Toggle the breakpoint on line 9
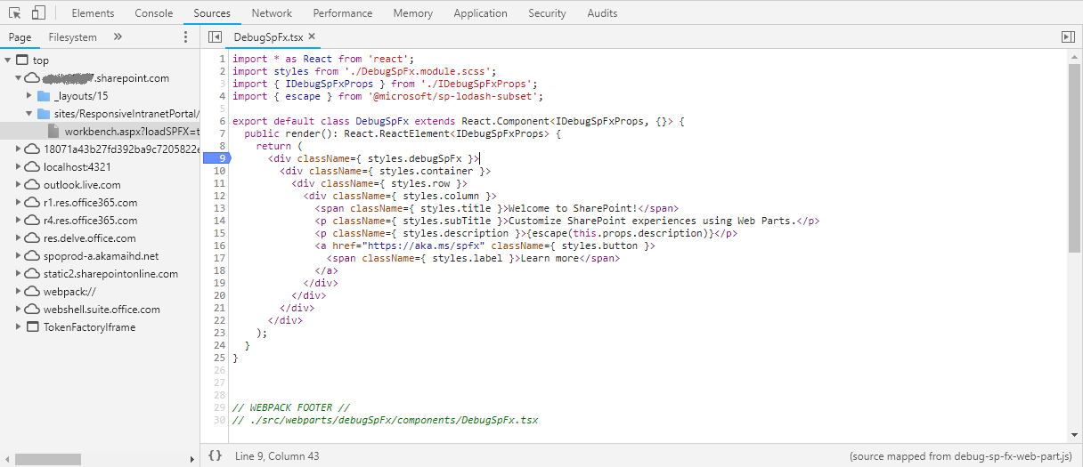The image size is (1083, 467). (x=216, y=158)
